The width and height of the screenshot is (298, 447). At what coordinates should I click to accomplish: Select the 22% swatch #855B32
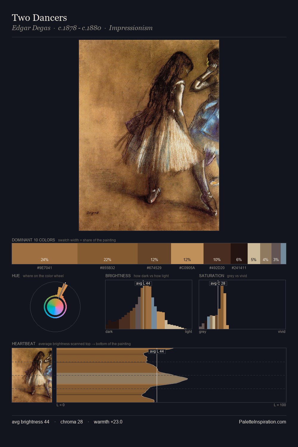point(108,254)
